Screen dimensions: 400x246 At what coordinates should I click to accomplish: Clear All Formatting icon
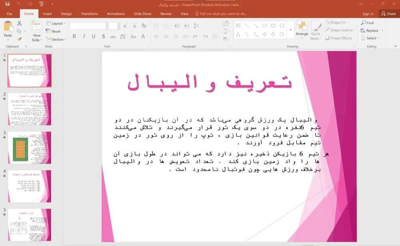(144, 26)
